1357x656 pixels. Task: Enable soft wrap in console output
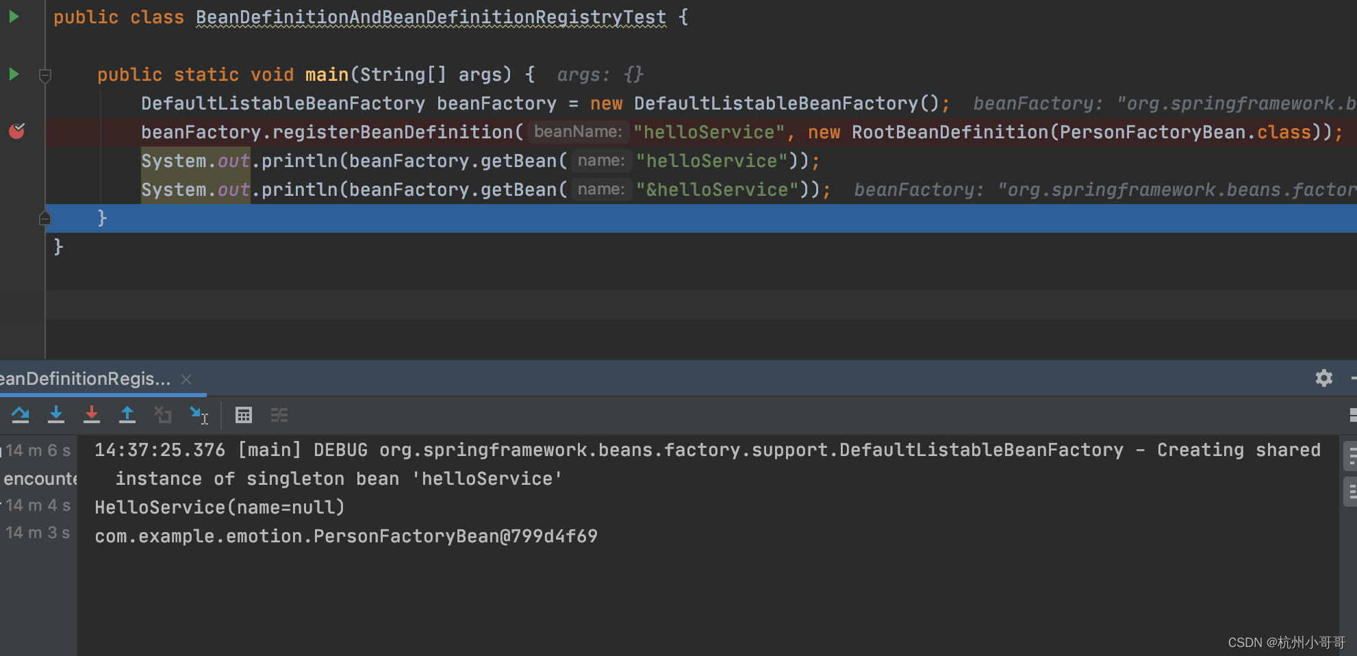click(x=1351, y=455)
